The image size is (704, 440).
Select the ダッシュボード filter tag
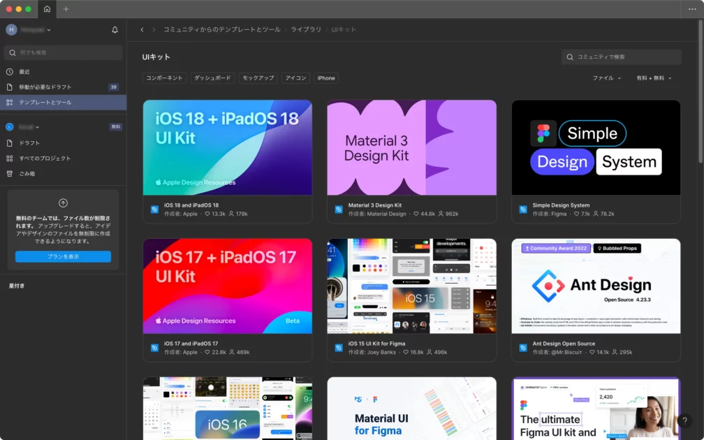pyautogui.click(x=212, y=78)
